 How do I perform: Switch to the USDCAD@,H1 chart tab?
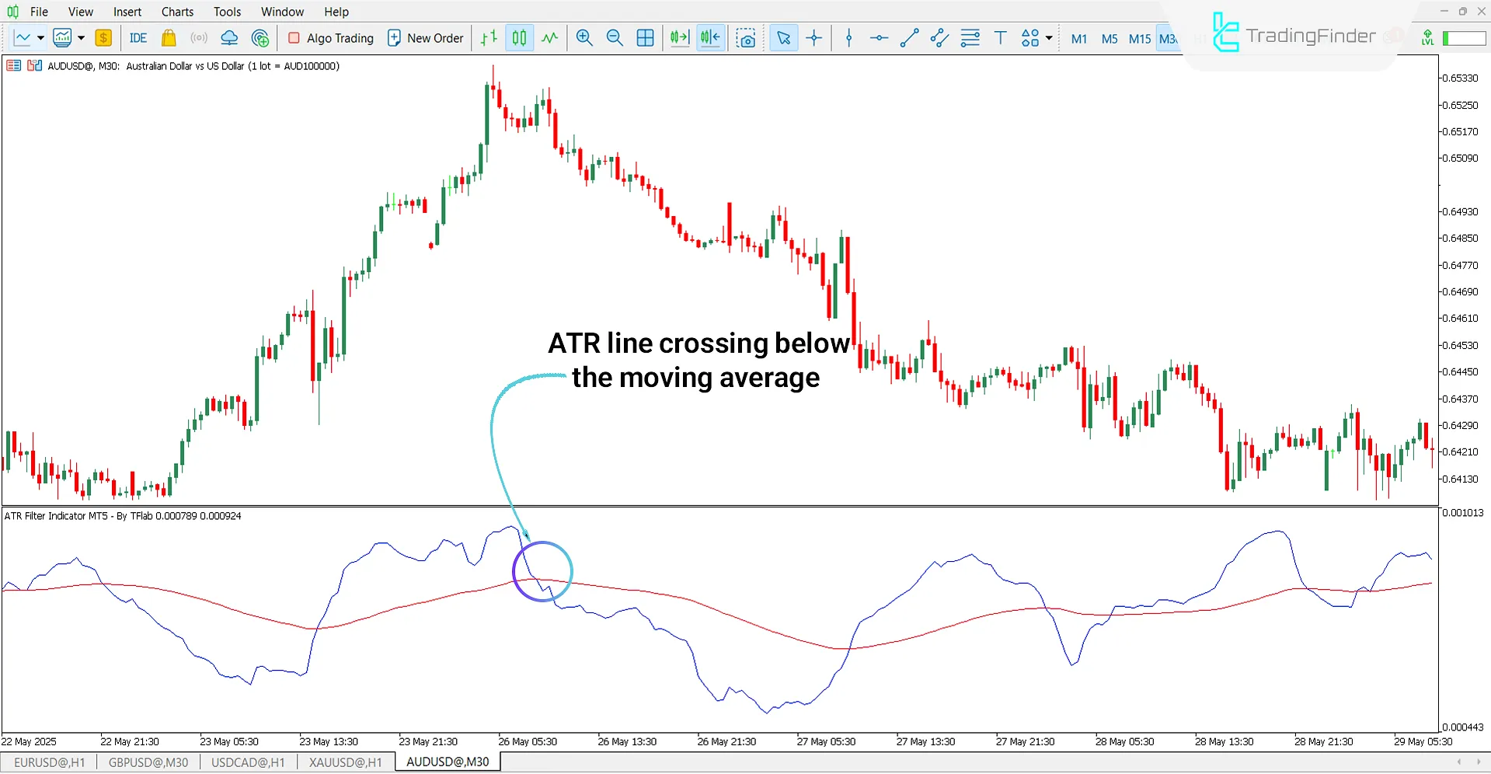(x=249, y=762)
